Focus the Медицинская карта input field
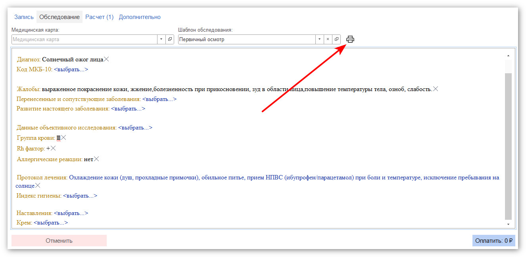The image size is (526, 257). pos(84,39)
